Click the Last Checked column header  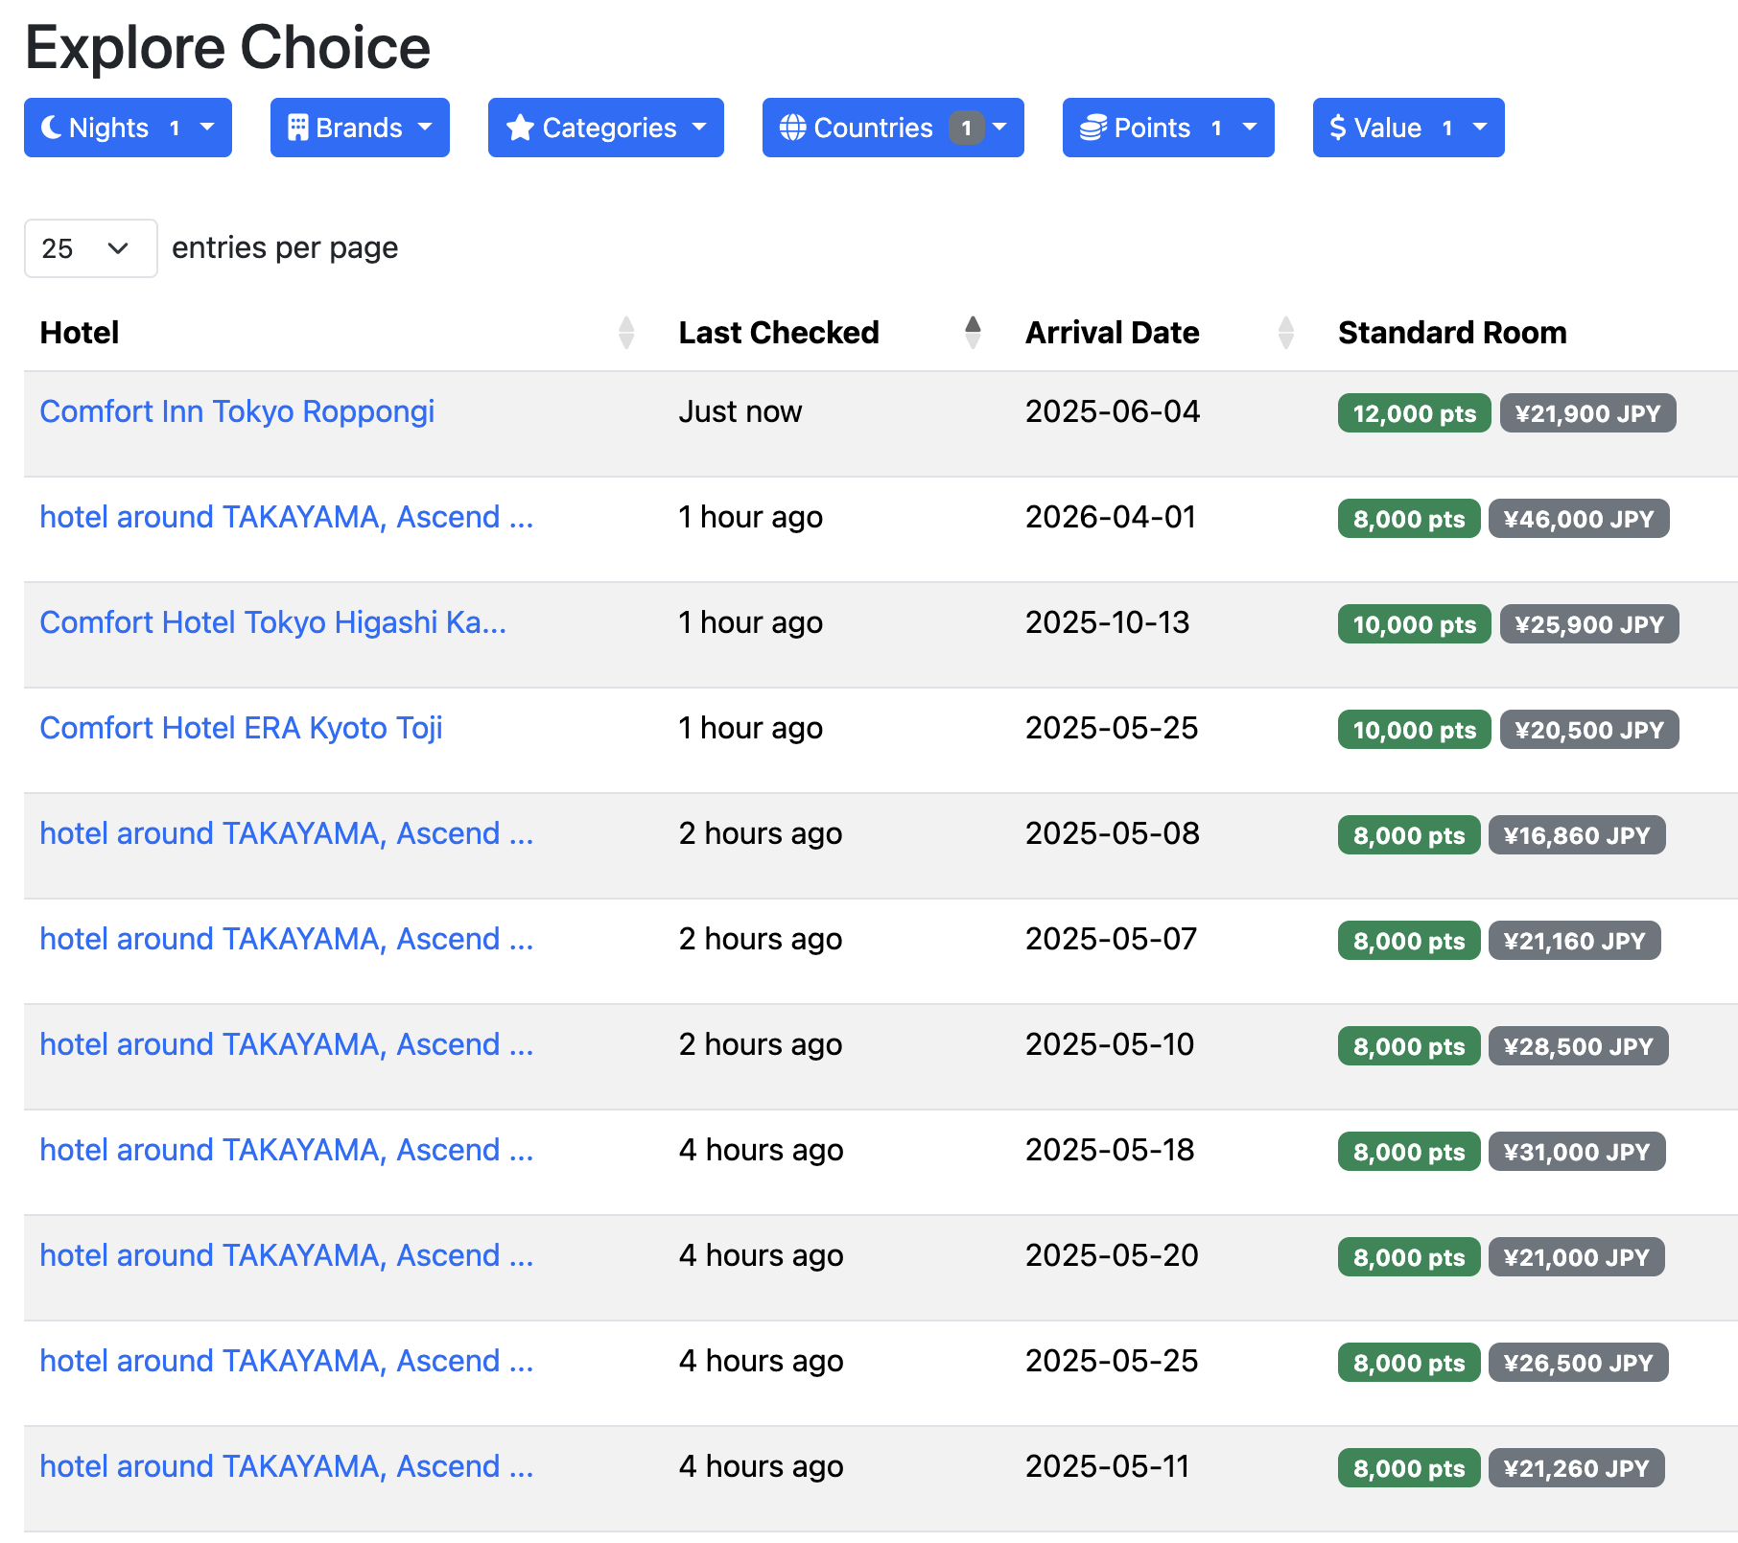779,333
